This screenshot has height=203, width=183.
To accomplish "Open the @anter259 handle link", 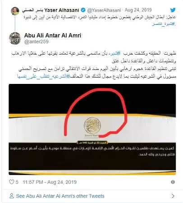I will 37,42.
